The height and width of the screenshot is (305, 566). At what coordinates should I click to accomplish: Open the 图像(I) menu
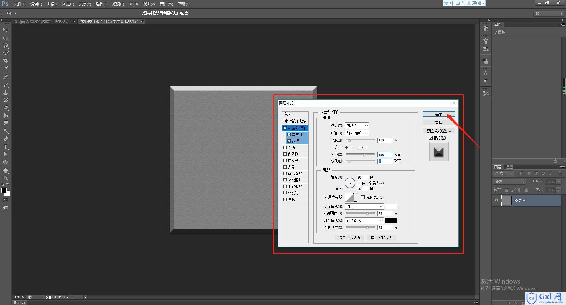coord(52,4)
